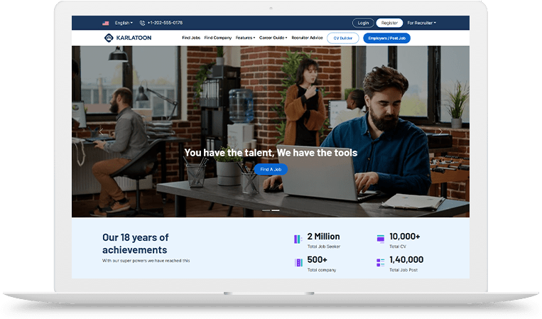This screenshot has height=319, width=542.
Task: Click the Login button
Action: pos(363,23)
